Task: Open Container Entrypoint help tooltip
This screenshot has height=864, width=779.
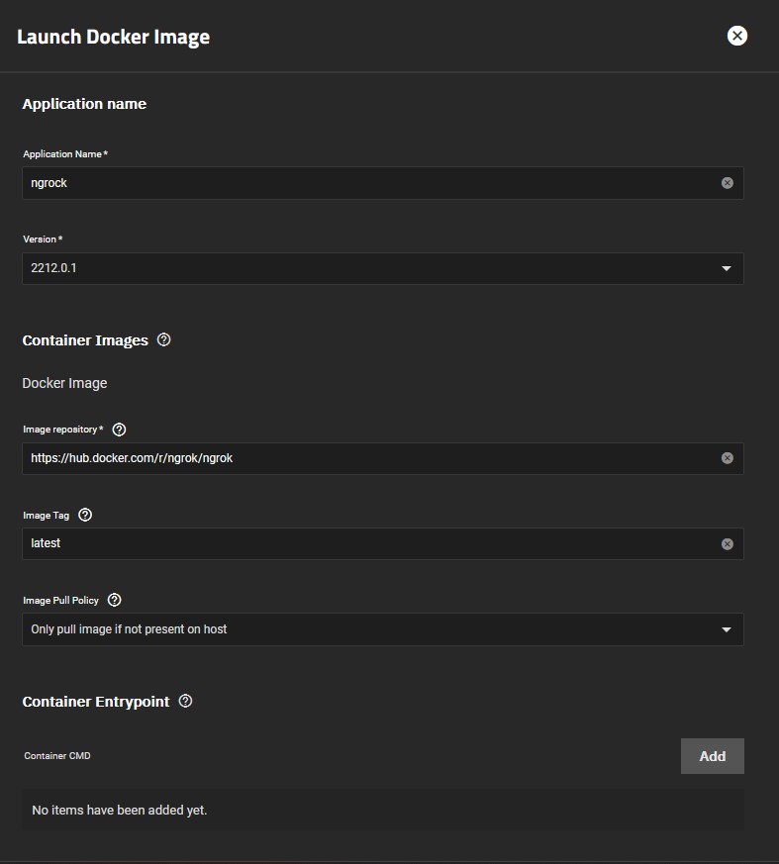Action: click(x=186, y=701)
